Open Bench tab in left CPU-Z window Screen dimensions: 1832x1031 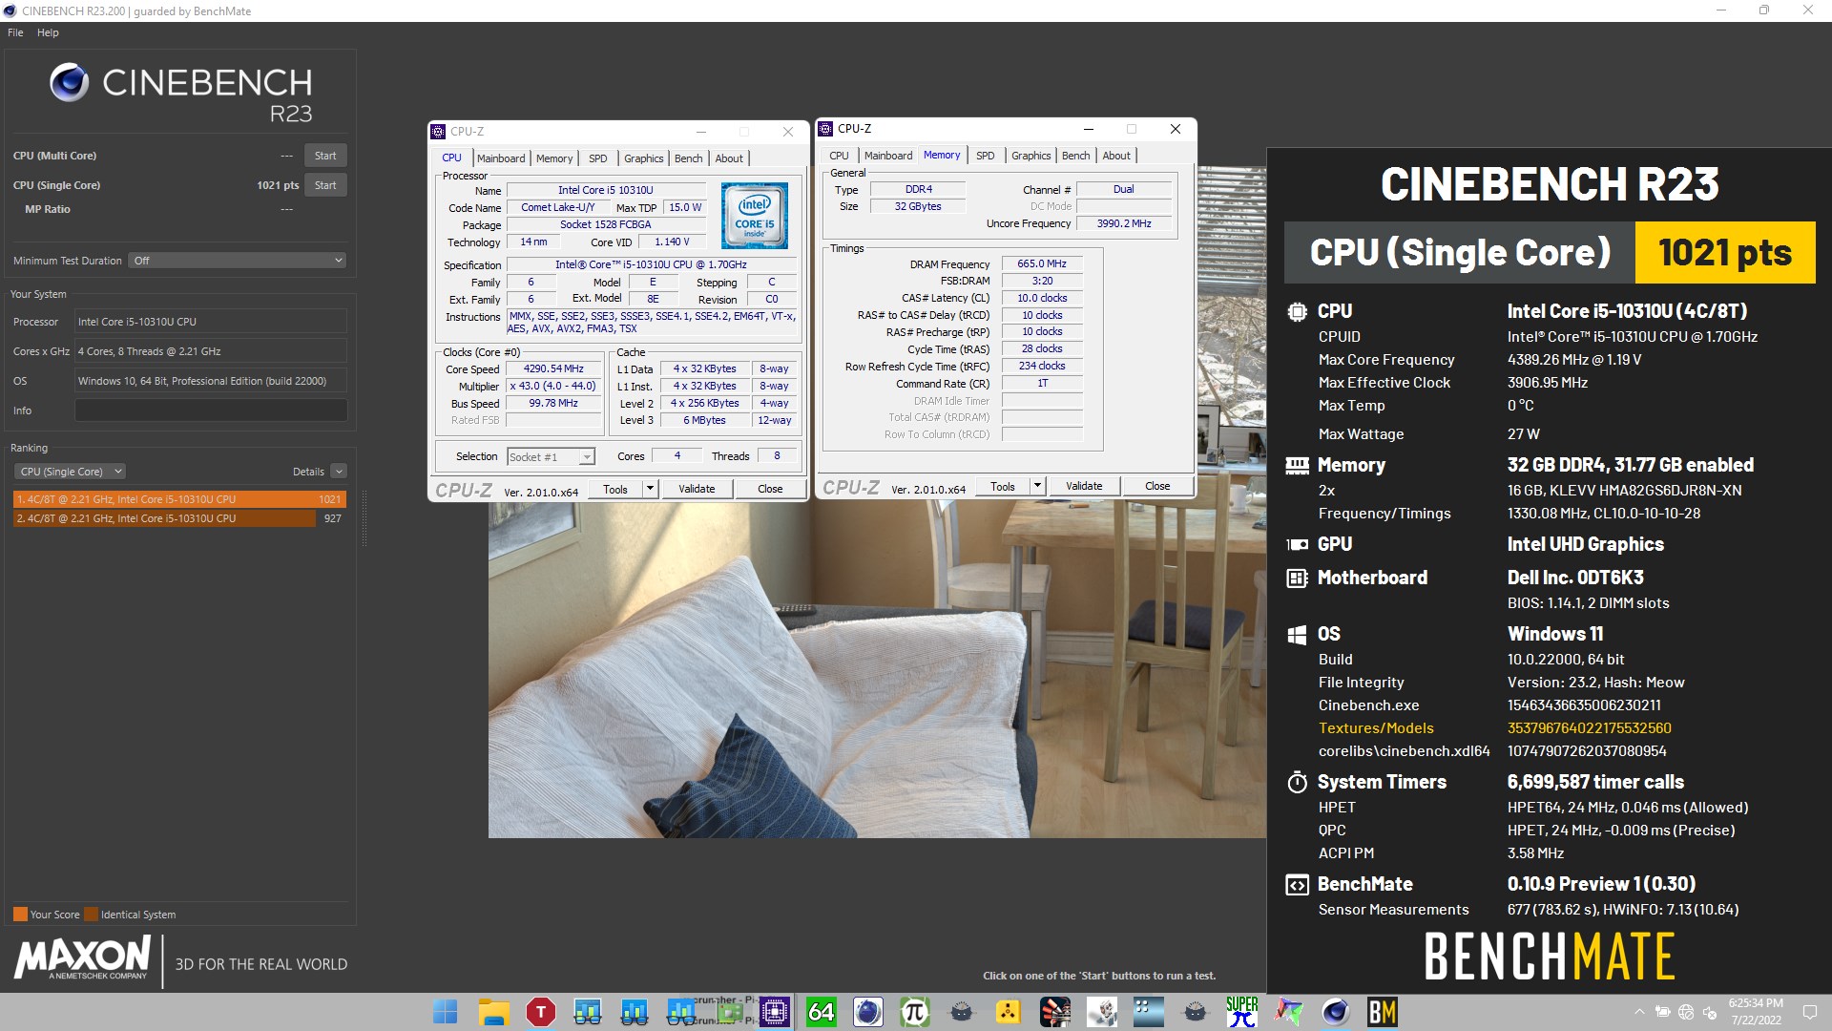point(689,158)
